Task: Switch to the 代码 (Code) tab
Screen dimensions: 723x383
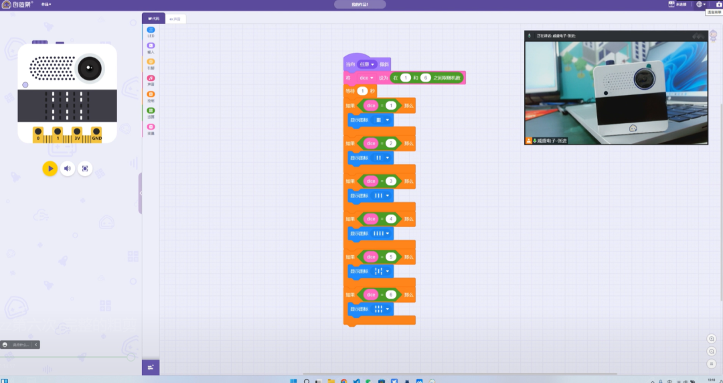Action: point(153,19)
